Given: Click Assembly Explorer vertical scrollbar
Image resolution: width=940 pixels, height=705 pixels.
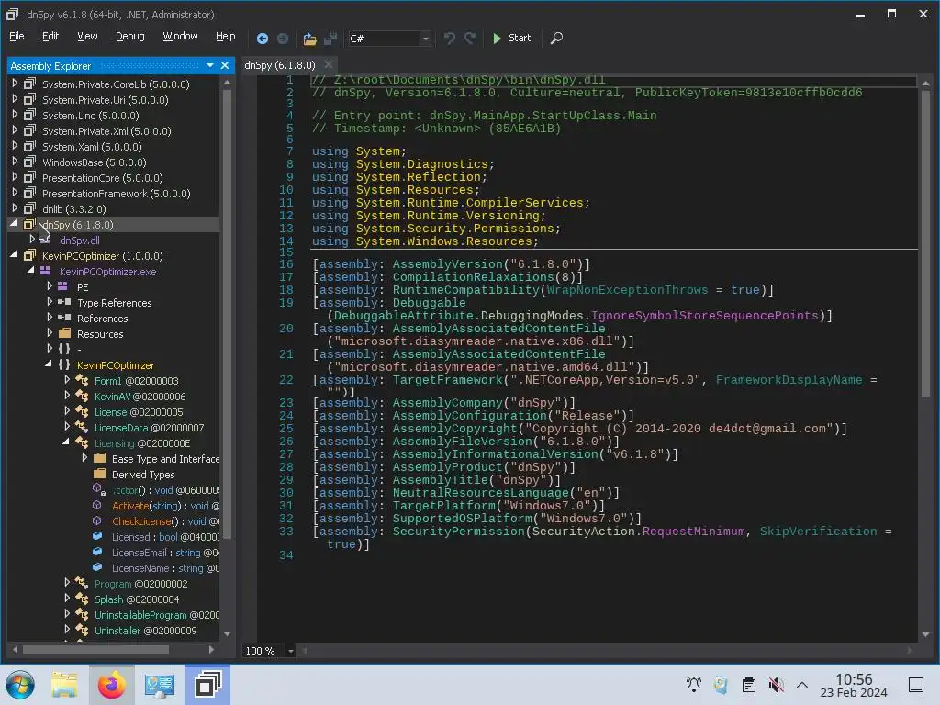Looking at the screenshot, I should (x=228, y=314).
